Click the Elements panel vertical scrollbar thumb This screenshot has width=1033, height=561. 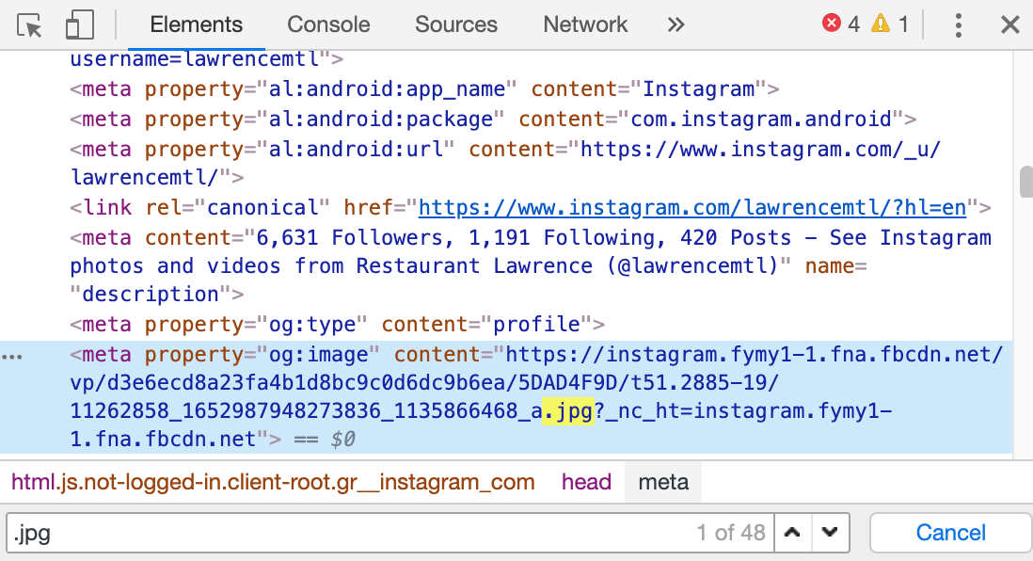tap(1025, 183)
